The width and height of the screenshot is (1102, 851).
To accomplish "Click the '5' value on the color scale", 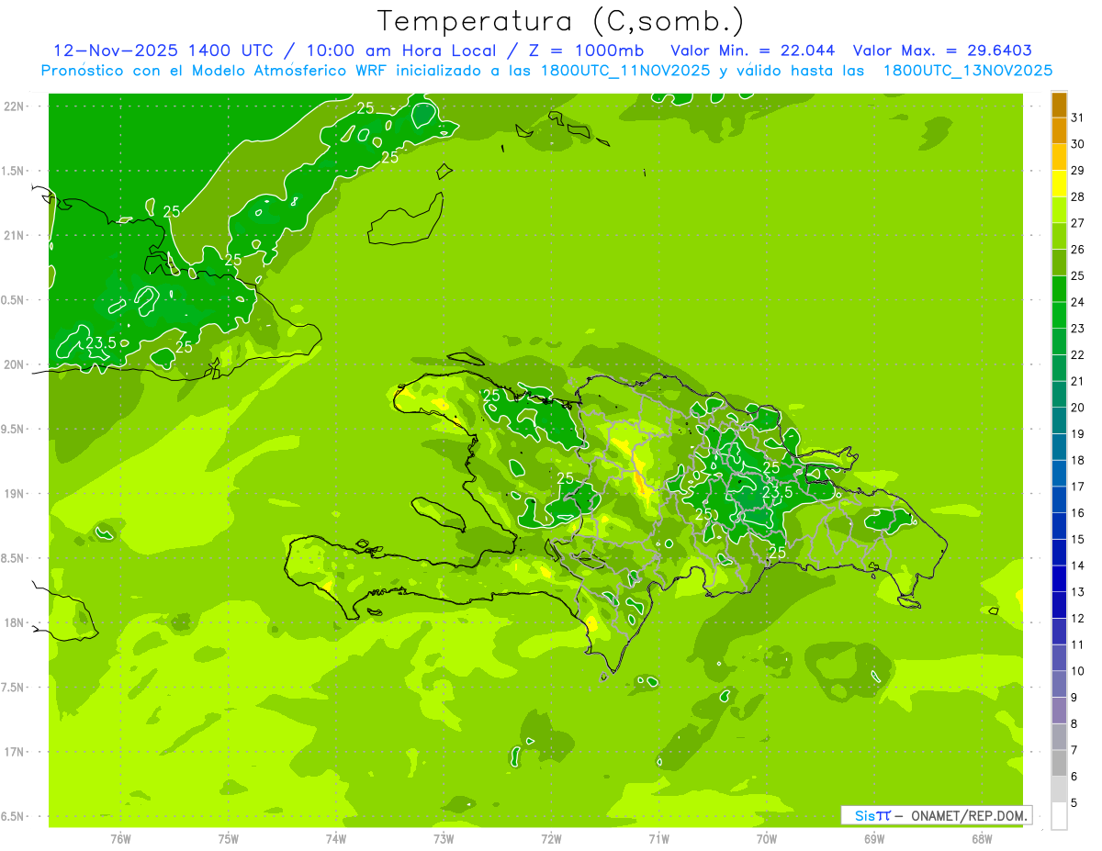I will (x=1074, y=802).
